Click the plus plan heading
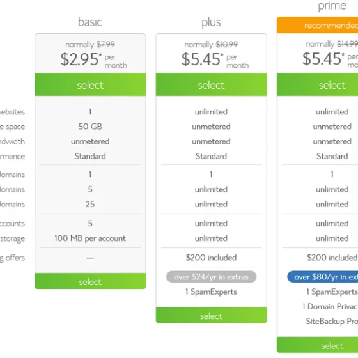 (x=211, y=22)
